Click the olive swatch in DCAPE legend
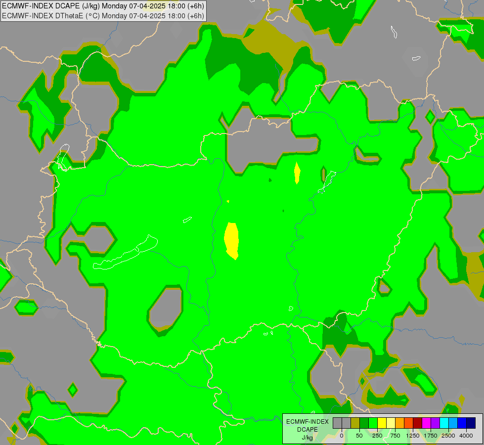The image size is (484, 445). pyautogui.click(x=355, y=423)
